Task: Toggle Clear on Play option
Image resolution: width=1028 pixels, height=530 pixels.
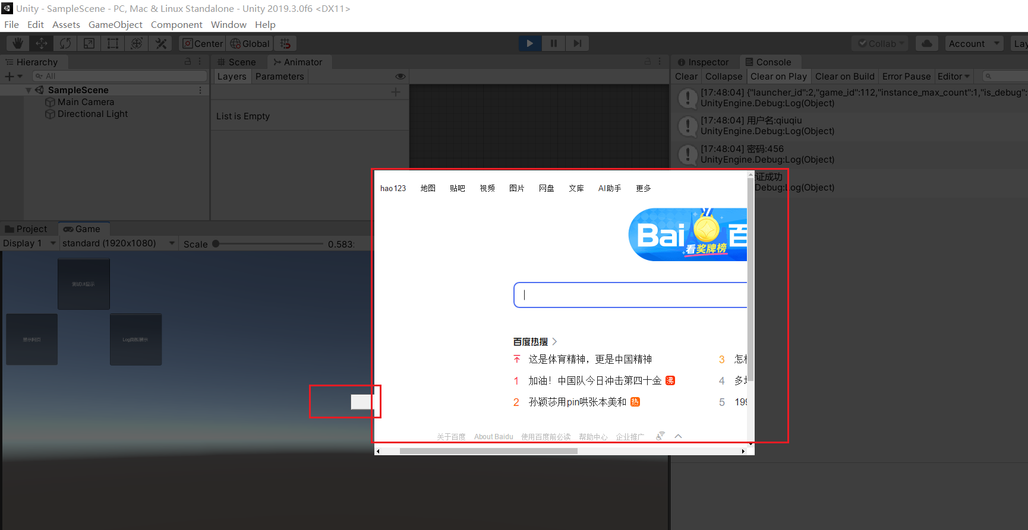Action: (x=778, y=77)
